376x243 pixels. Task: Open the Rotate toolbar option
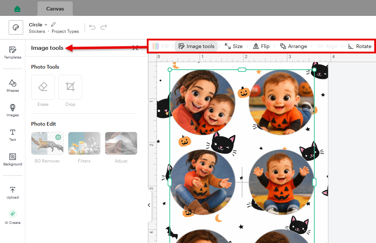pyautogui.click(x=360, y=46)
